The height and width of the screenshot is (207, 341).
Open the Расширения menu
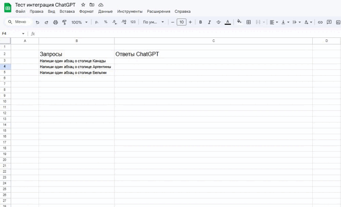point(158,11)
